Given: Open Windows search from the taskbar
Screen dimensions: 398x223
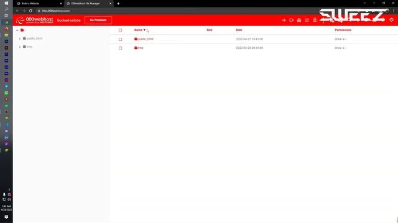Looking at the screenshot, I should 6,9.
